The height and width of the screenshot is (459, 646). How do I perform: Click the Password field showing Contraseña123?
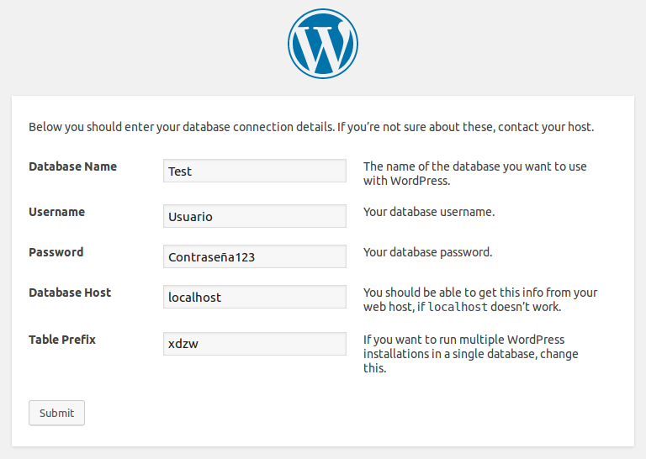pyautogui.click(x=255, y=256)
